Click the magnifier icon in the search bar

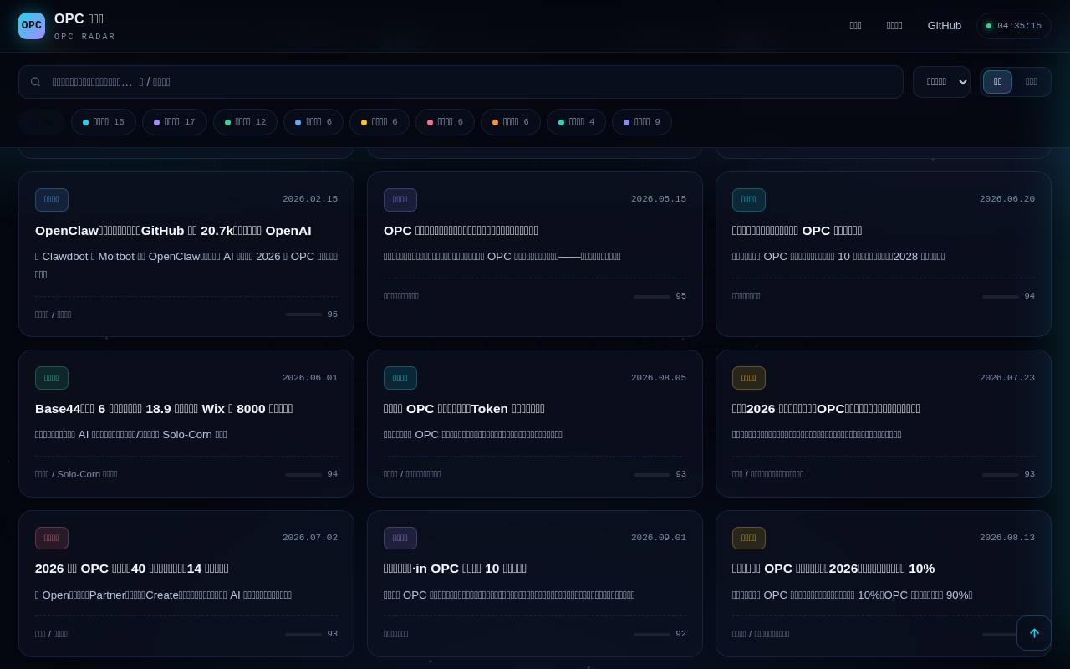(35, 82)
